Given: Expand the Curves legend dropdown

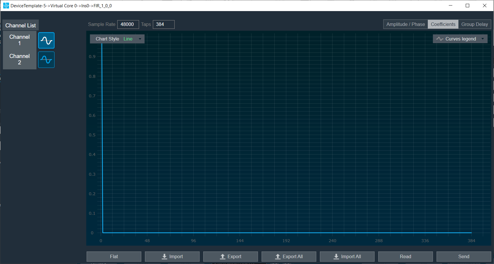Looking at the screenshot, I should [460, 39].
